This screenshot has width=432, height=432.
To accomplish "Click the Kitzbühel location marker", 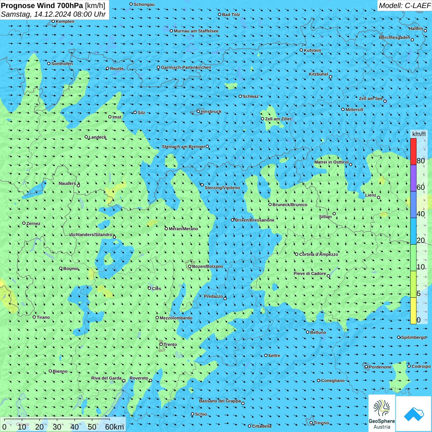I will pyautogui.click(x=330, y=77).
